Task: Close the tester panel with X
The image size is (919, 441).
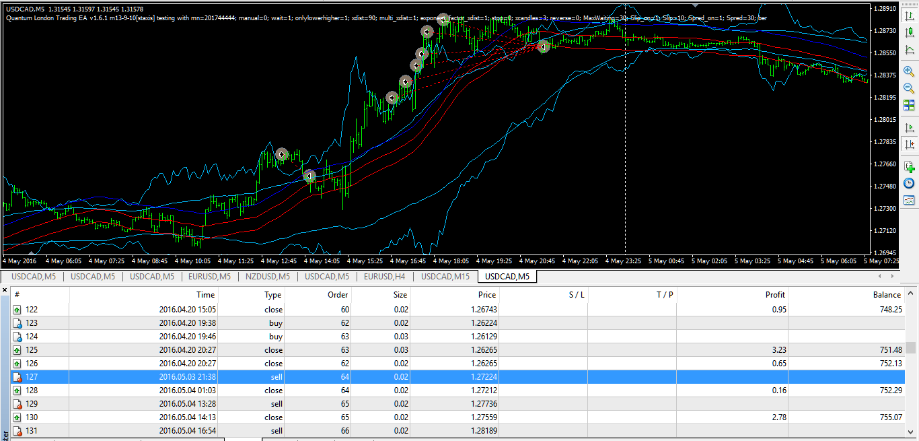Action: [5, 290]
